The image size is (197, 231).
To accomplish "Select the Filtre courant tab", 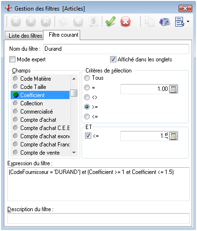I will pyautogui.click(x=64, y=35).
